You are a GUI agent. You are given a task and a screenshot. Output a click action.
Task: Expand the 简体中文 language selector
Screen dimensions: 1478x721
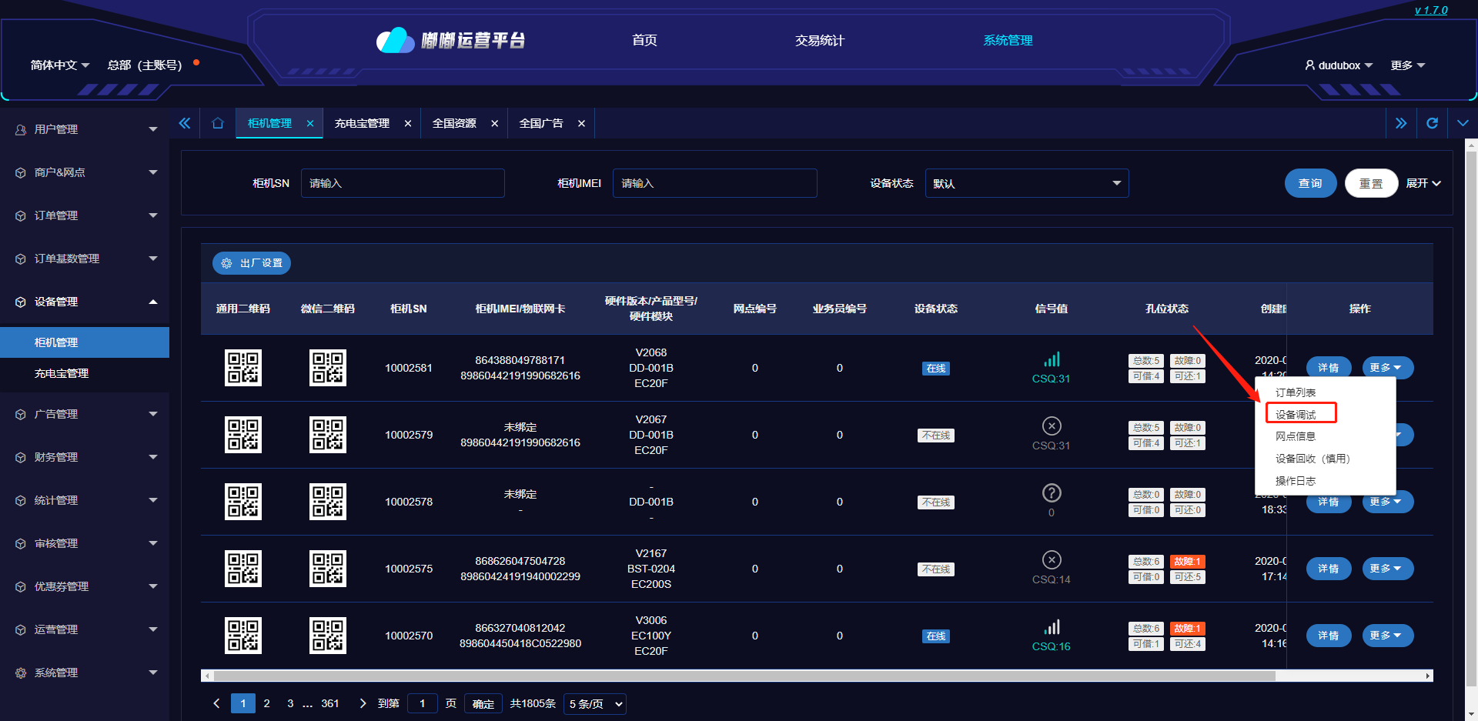60,65
